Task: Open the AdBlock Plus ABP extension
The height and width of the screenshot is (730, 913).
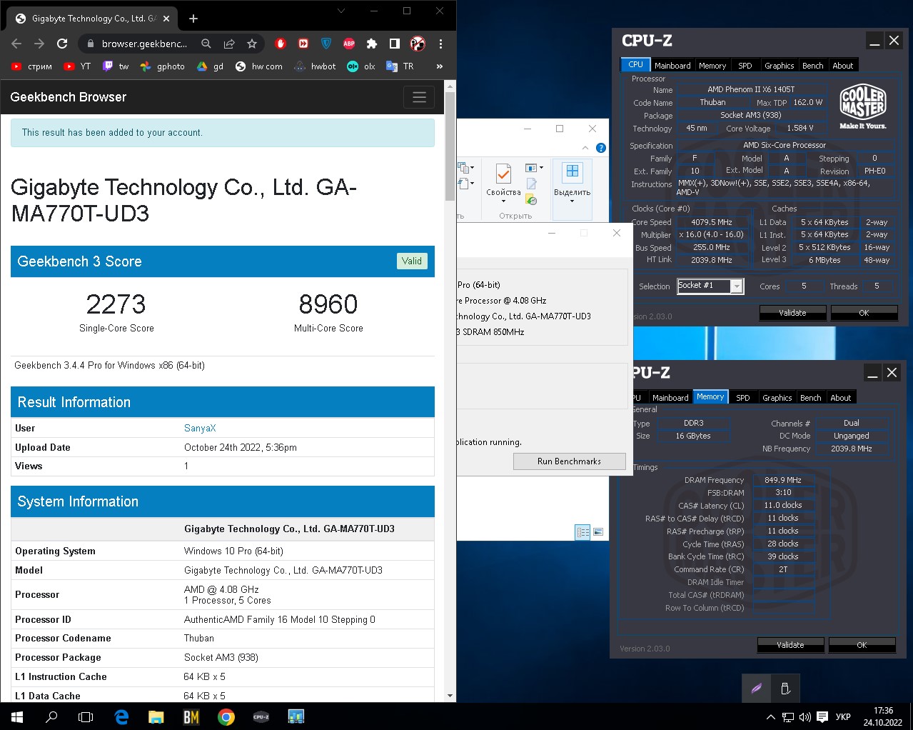Action: [349, 44]
